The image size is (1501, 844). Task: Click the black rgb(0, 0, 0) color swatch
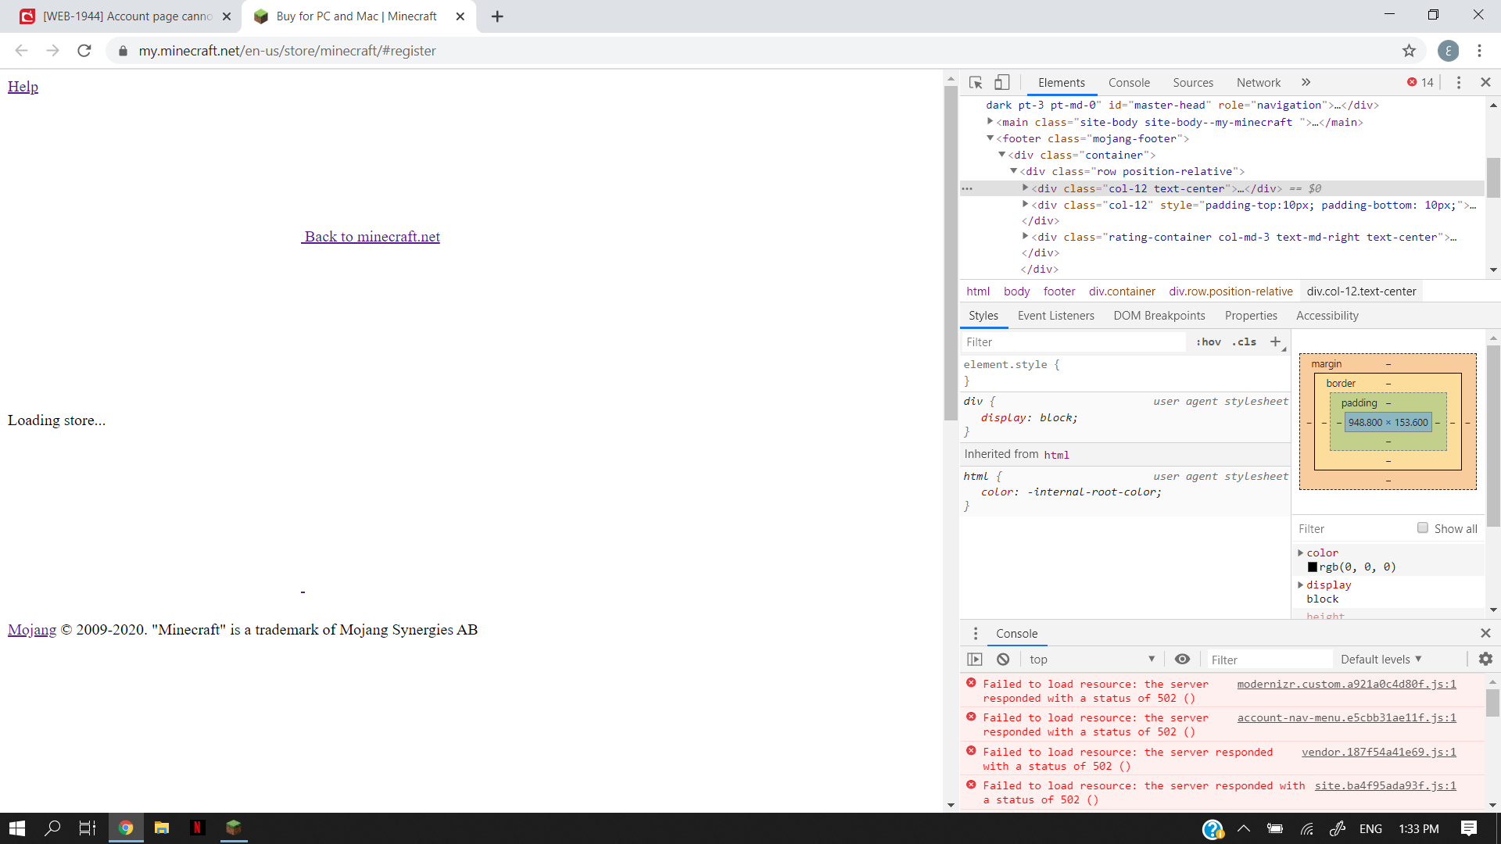coord(1313,567)
